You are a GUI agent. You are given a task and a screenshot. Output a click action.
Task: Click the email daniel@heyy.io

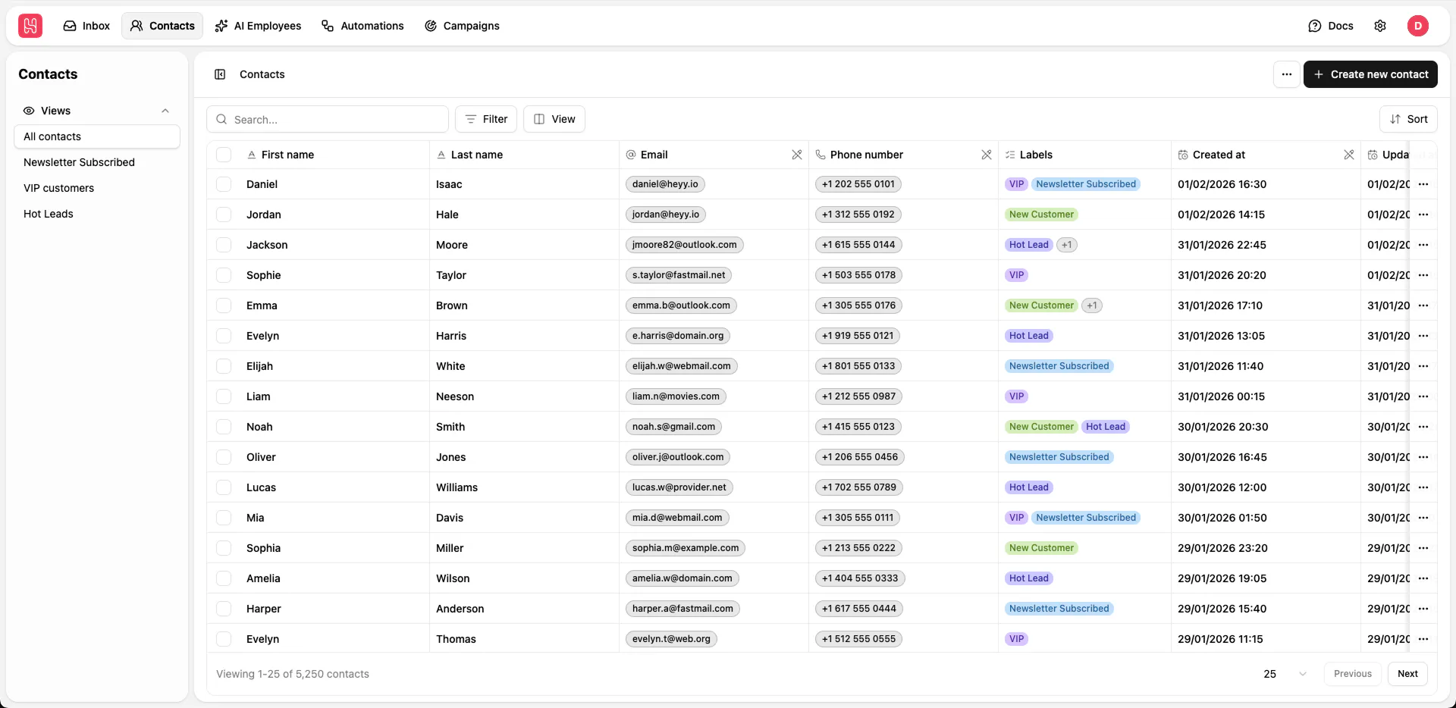pyautogui.click(x=665, y=184)
